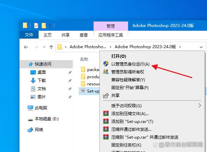Click the 名称 column header

point(84,59)
